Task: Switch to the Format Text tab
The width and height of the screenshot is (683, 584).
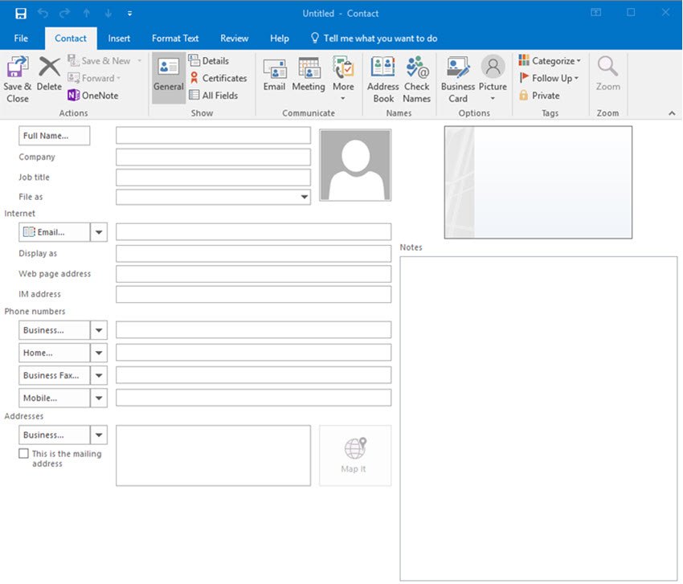Action: (175, 39)
